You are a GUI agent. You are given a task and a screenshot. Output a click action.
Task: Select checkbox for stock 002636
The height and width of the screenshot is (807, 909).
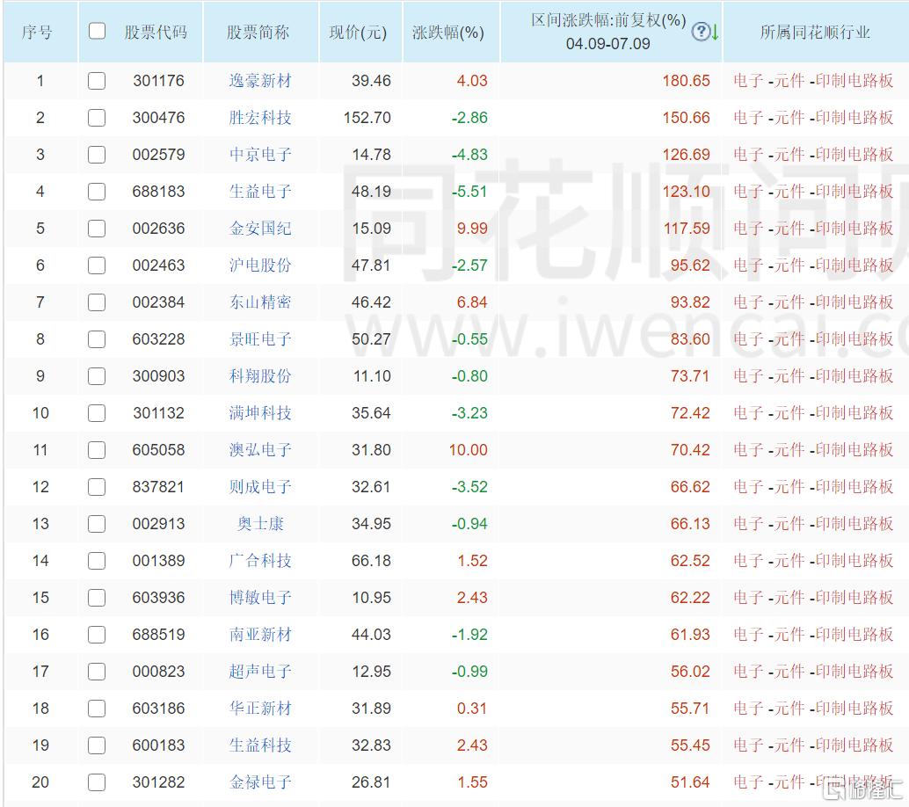tap(97, 229)
